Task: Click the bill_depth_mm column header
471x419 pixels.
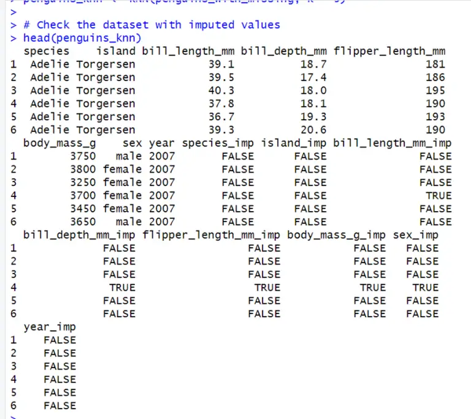Action: (x=284, y=51)
